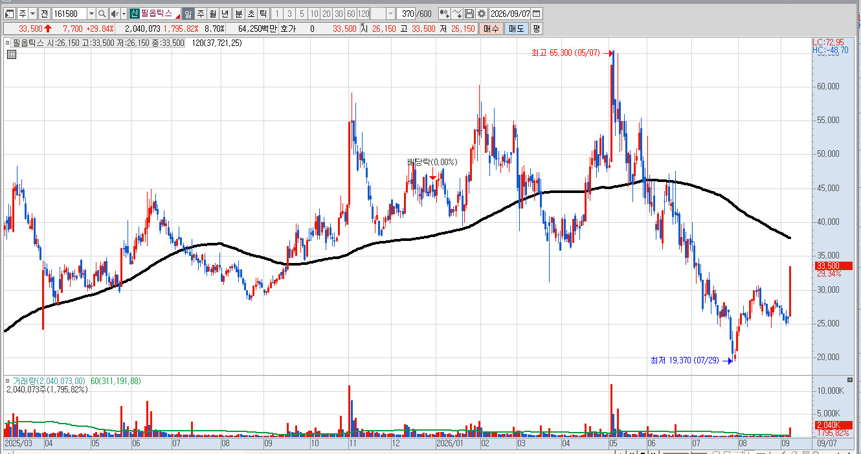The width and height of the screenshot is (861, 454).
Task: Click the candlestick chart type icon
Action: tap(444, 14)
